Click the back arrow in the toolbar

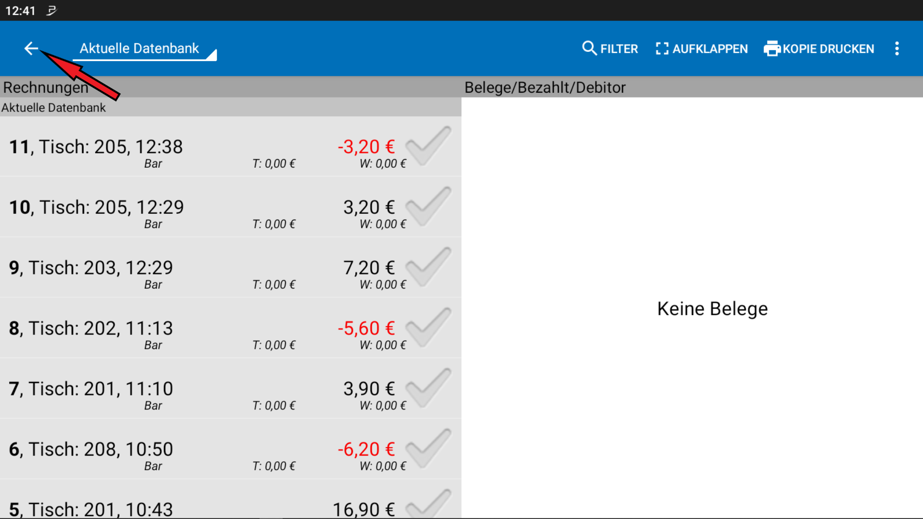coord(31,48)
